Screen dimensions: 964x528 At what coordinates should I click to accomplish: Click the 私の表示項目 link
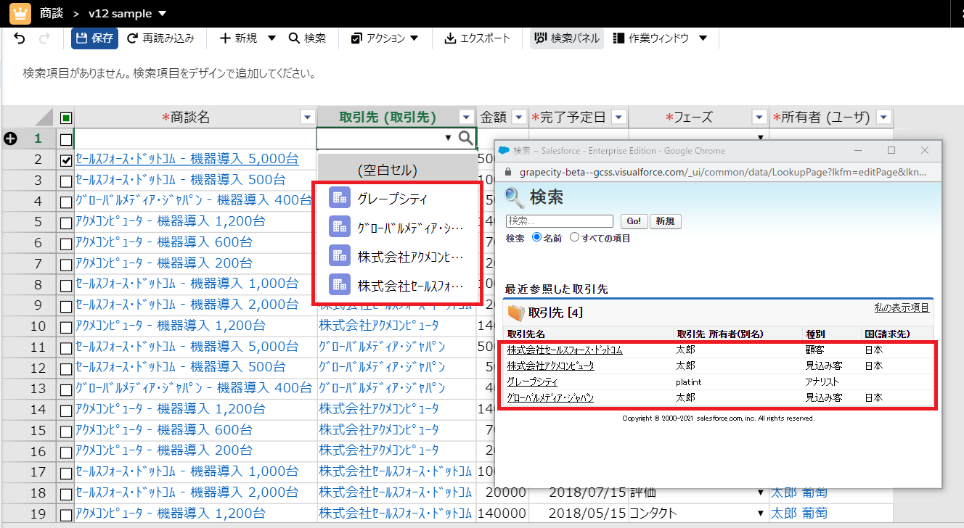click(902, 308)
